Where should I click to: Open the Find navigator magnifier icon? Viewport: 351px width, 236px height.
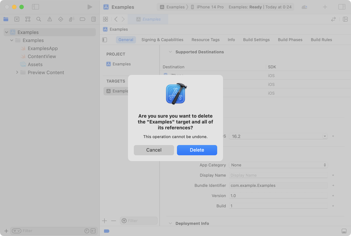pyautogui.click(x=39, y=19)
